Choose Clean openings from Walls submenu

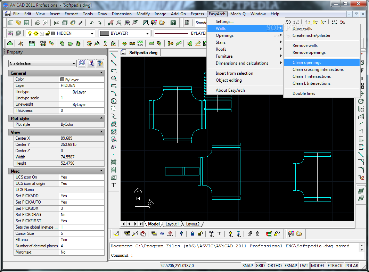pyautogui.click(x=321, y=62)
